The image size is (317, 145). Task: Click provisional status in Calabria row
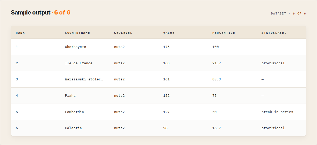click(x=273, y=128)
